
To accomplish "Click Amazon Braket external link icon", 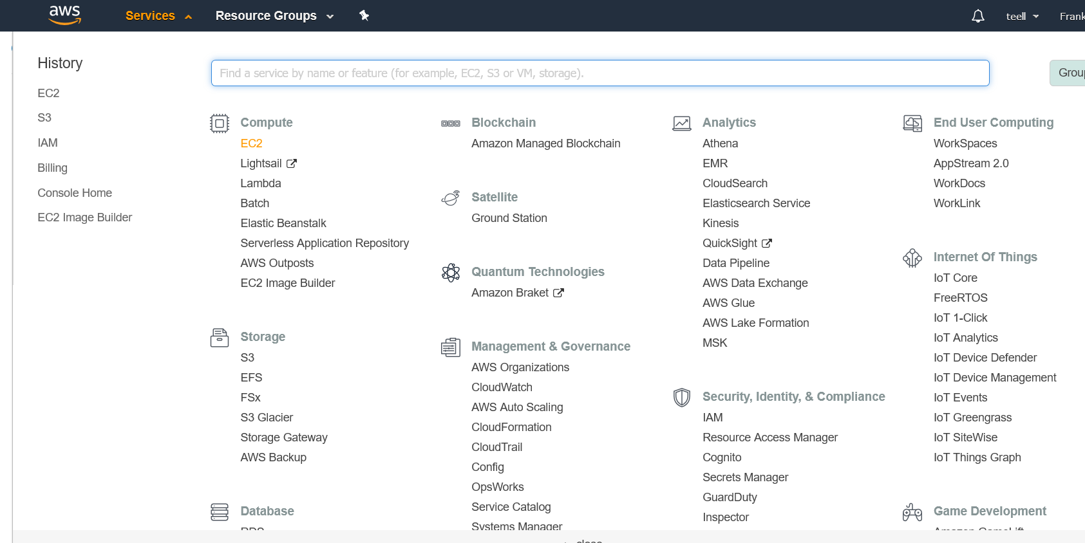I will [558, 293].
